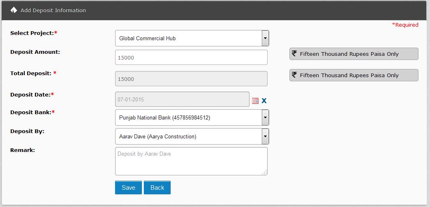Open the Deposit Date calendar picker

pos(255,101)
